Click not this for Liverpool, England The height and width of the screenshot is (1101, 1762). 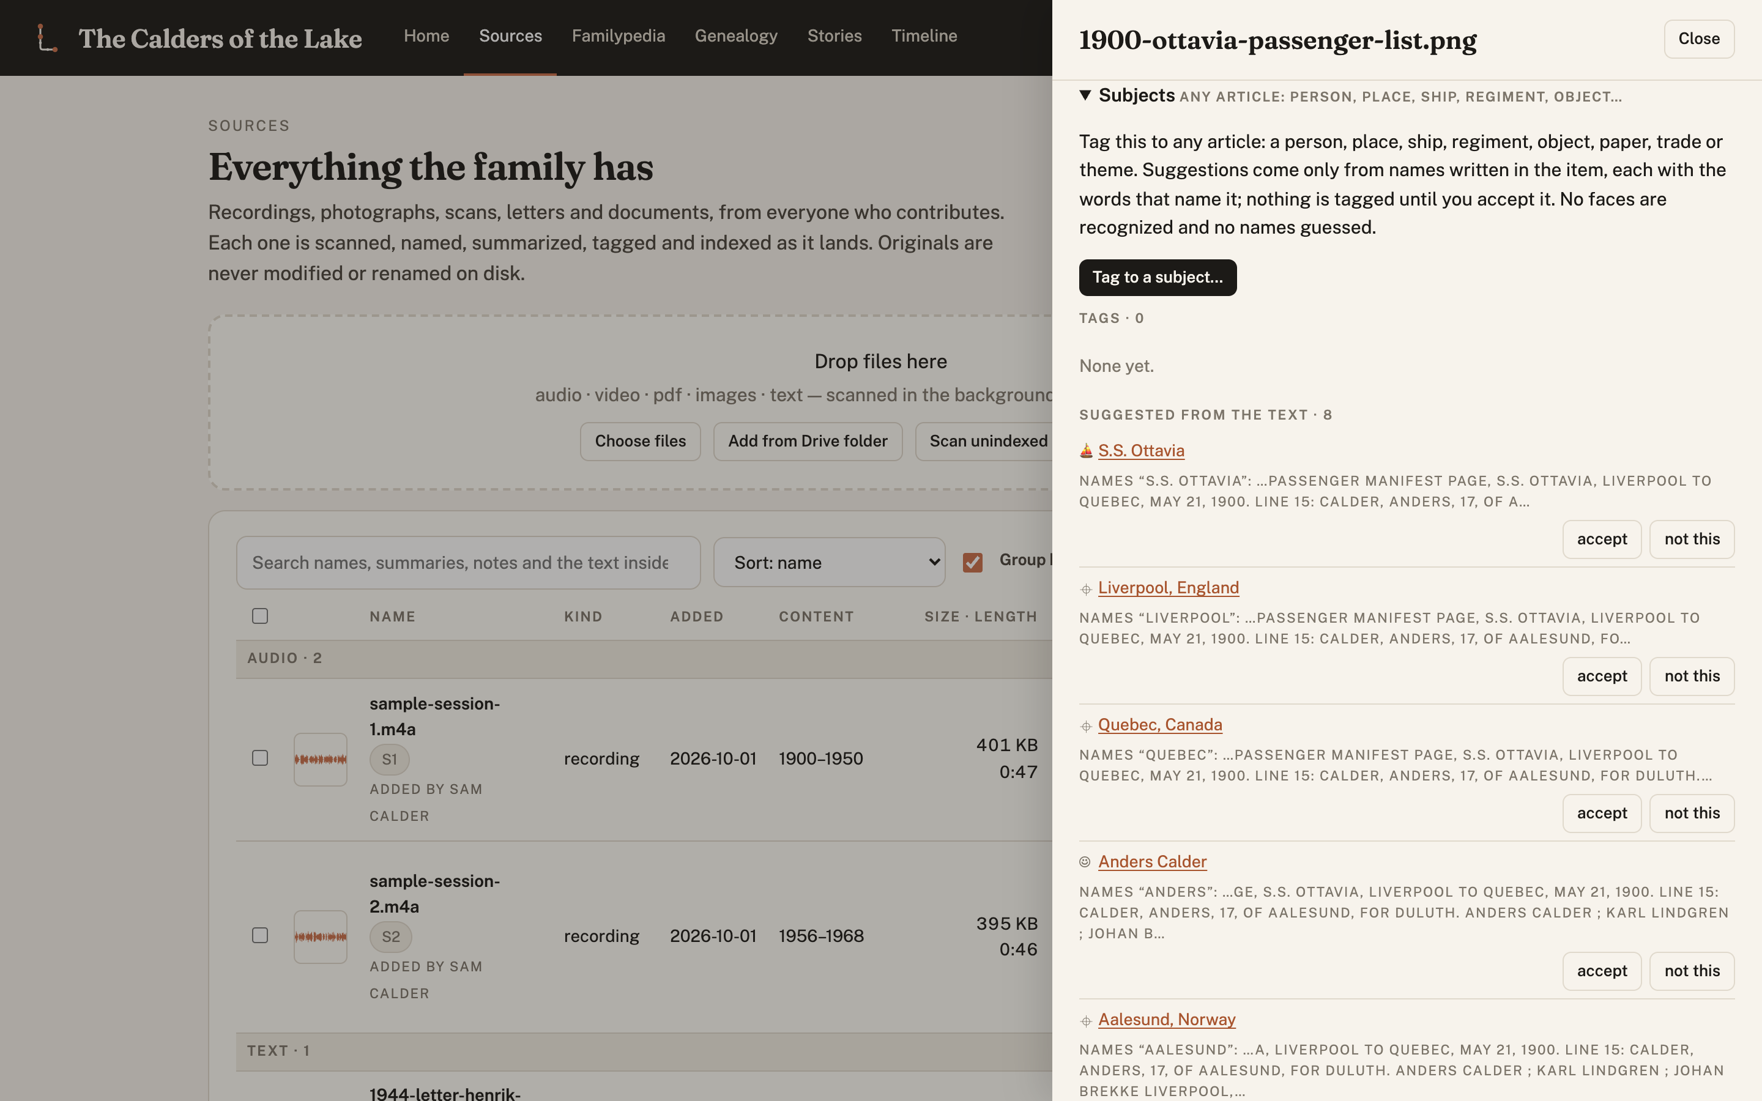pyautogui.click(x=1692, y=677)
